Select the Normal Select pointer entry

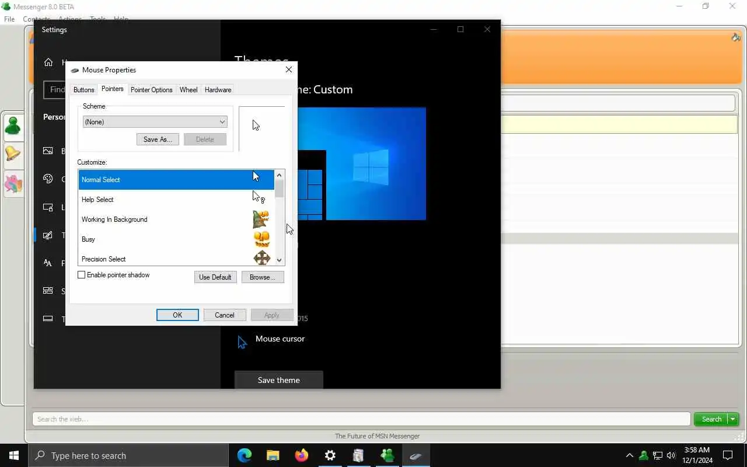click(x=176, y=180)
